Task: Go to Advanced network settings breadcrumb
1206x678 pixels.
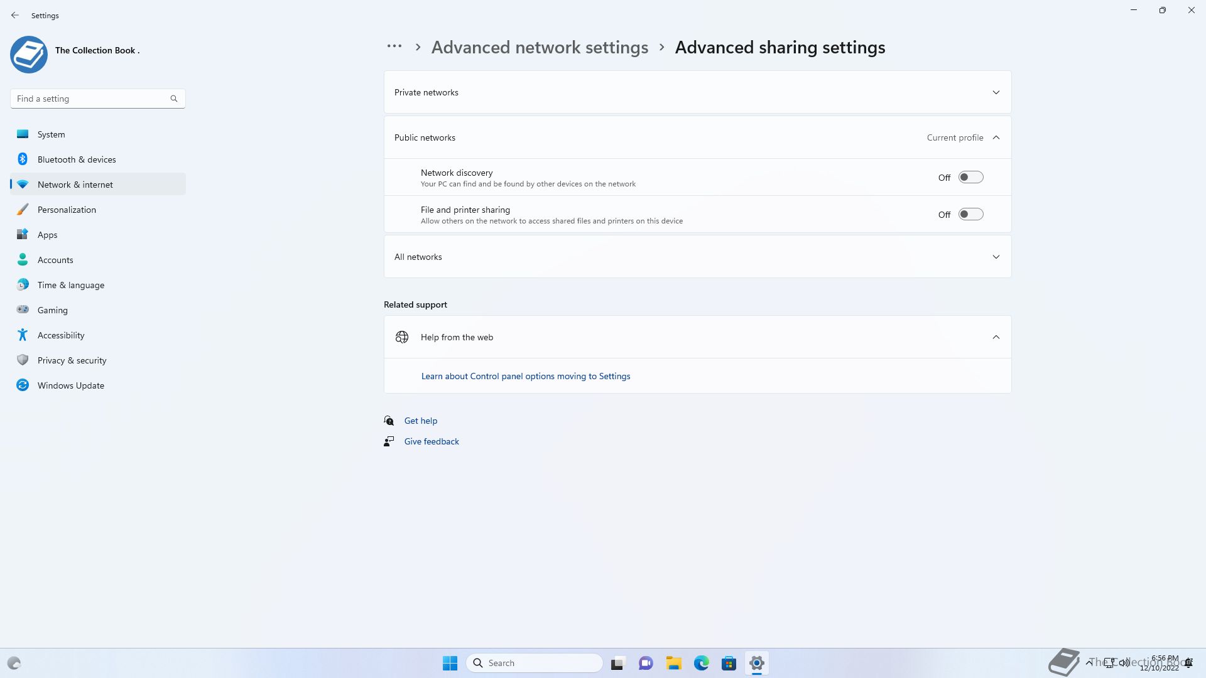Action: pyautogui.click(x=540, y=47)
